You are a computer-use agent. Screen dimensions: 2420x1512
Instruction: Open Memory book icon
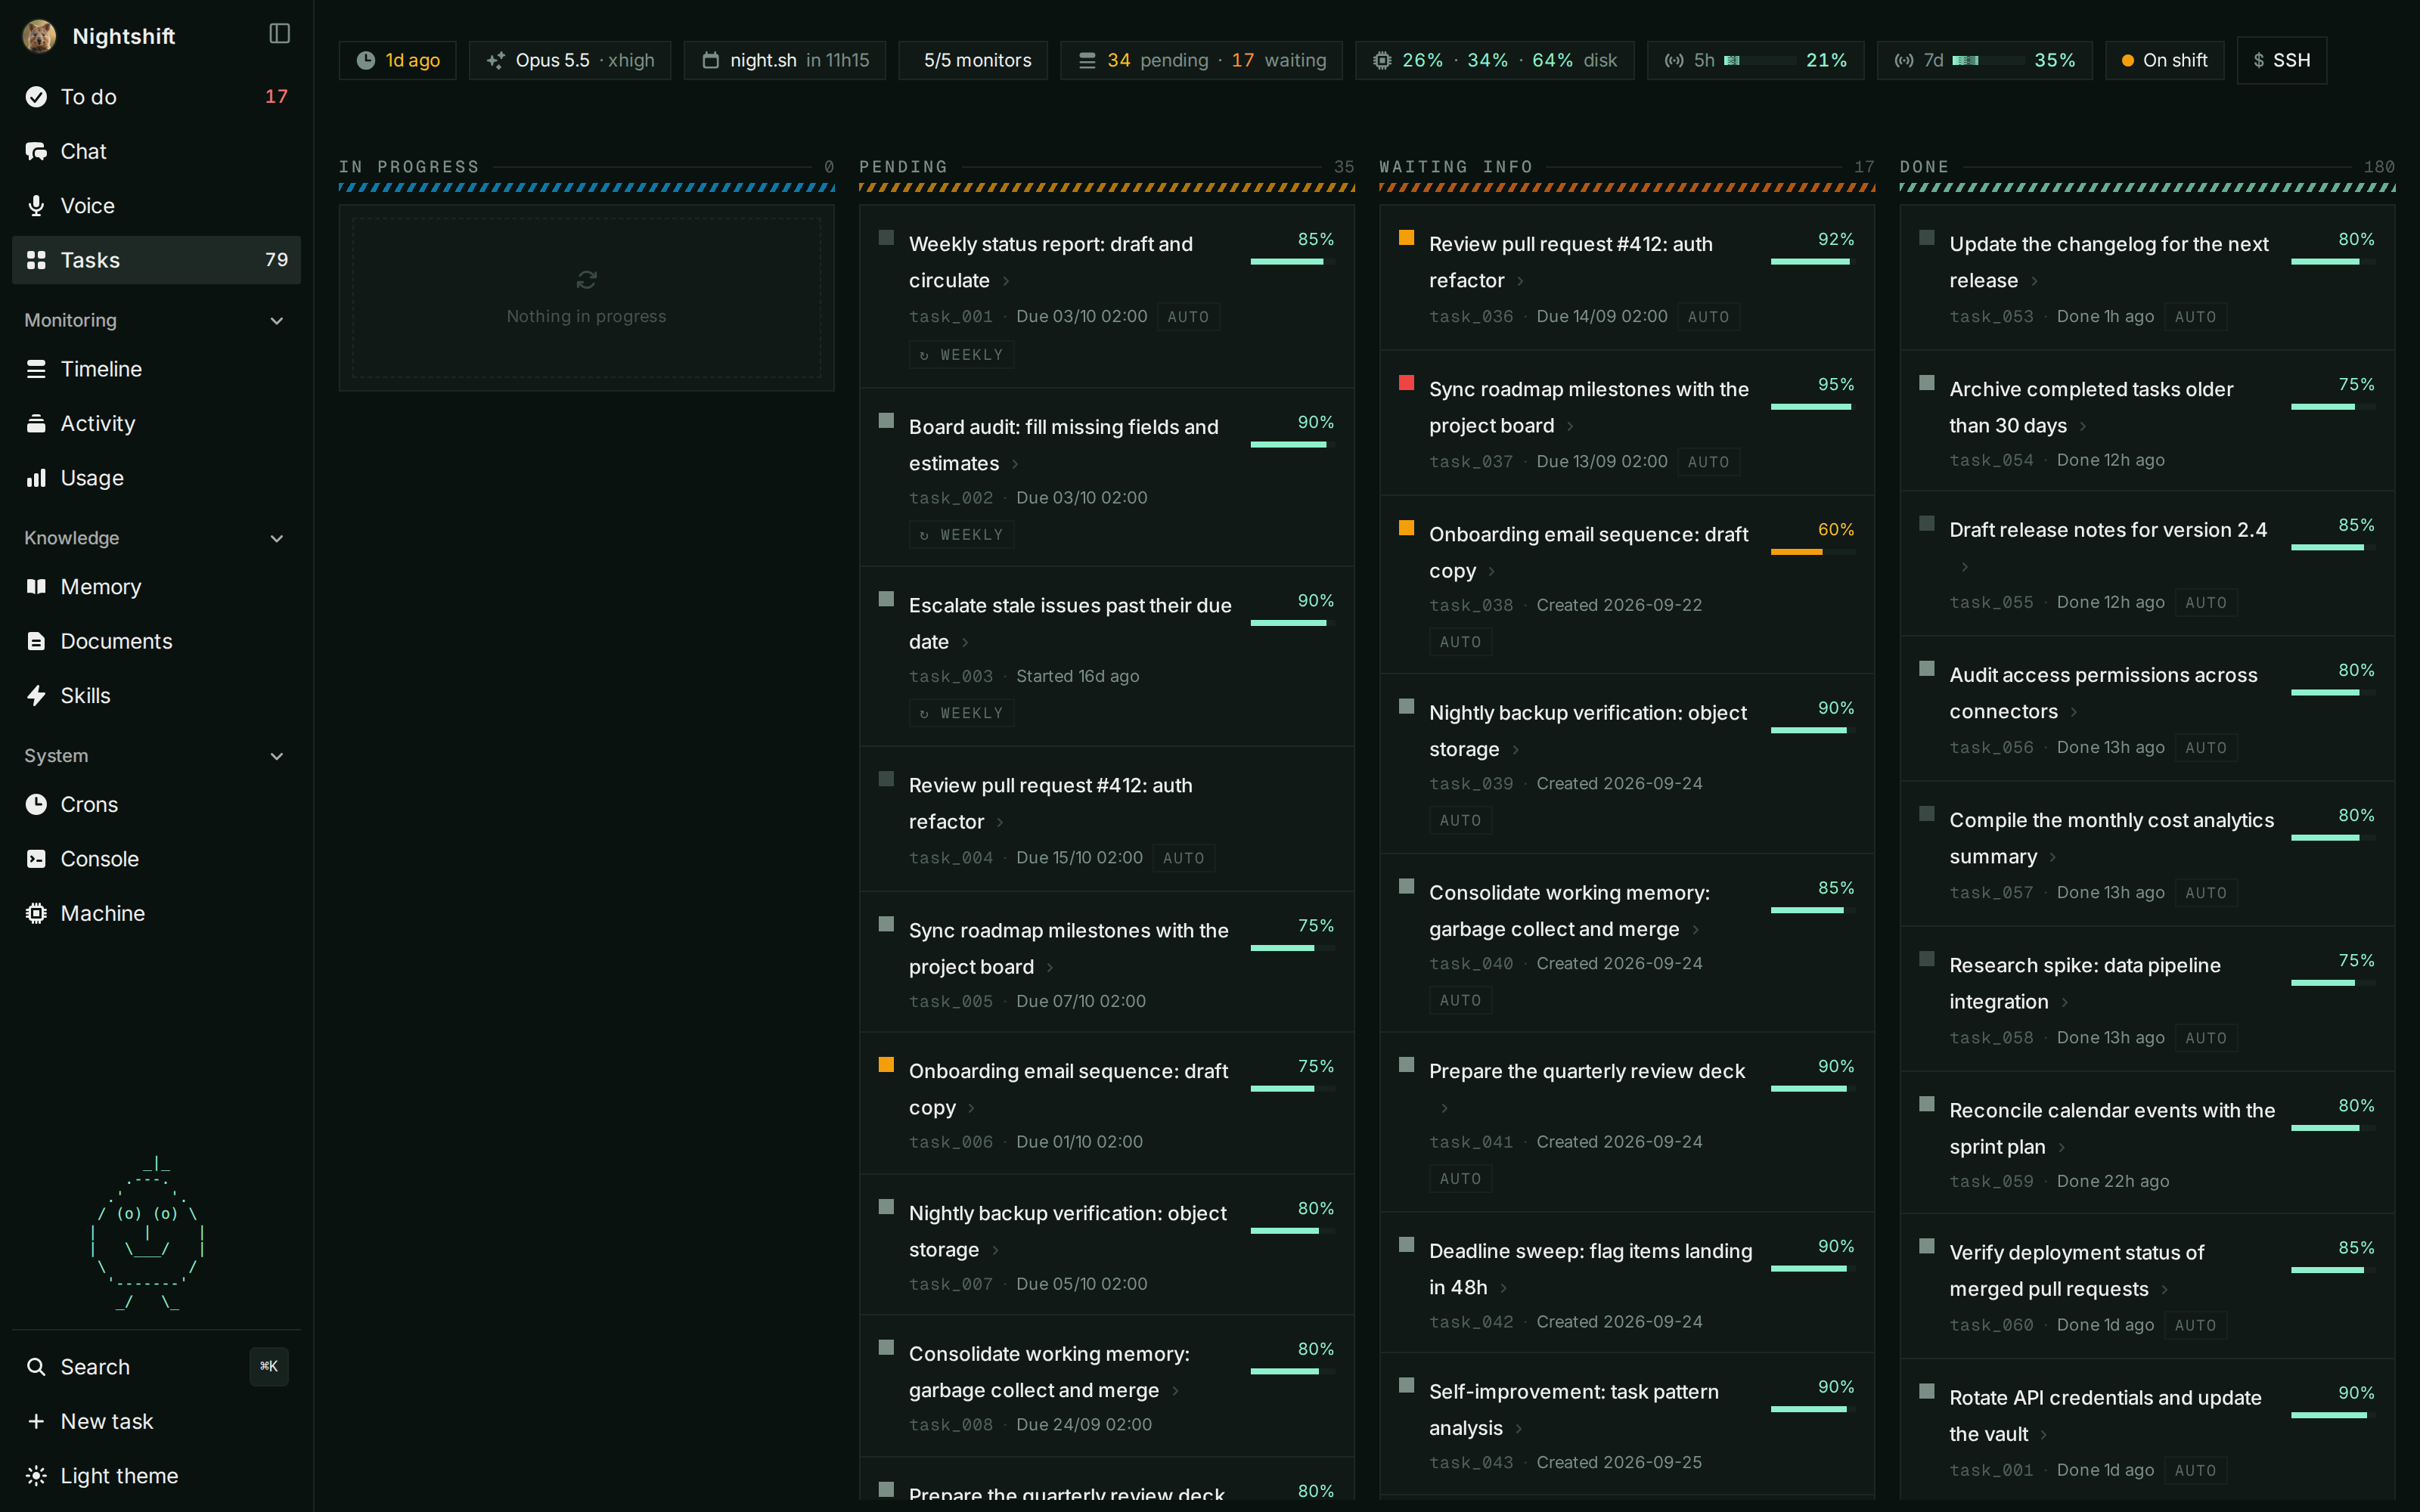(36, 587)
